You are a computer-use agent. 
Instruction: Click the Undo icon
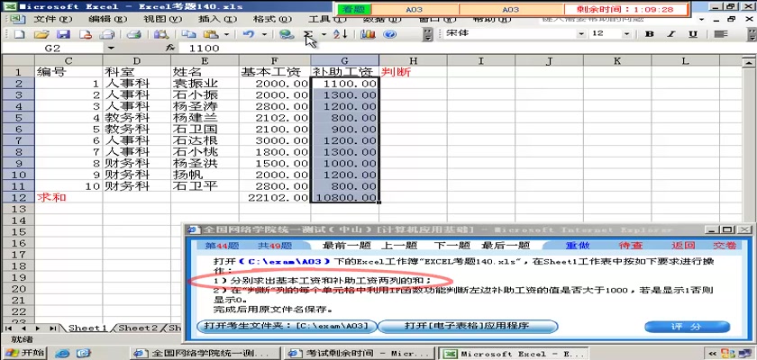pyautogui.click(x=249, y=34)
